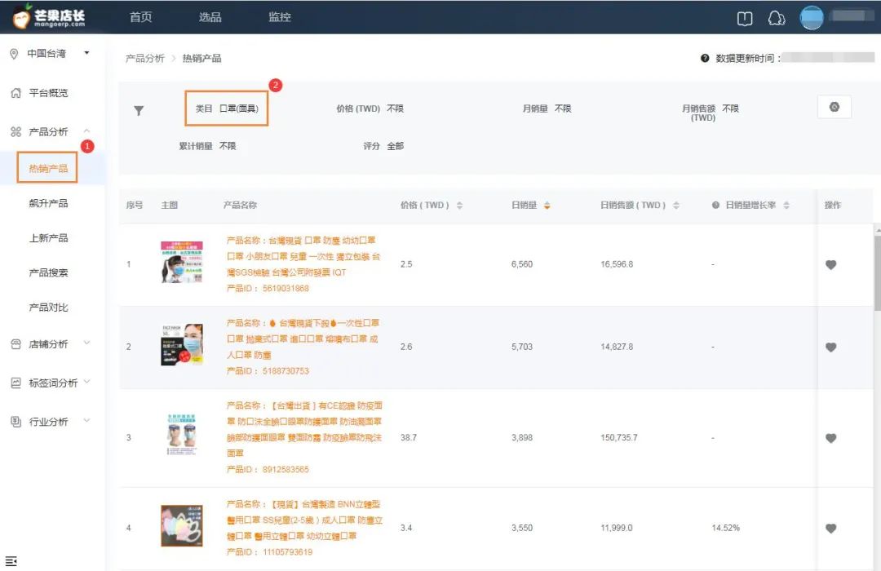The image size is (881, 571).
Task: Click colorful masks thumbnail in row 4
Action: (181, 525)
